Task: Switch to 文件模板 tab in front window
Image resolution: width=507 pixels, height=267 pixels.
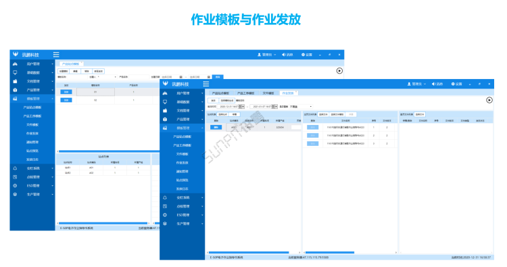Action: pos(268,93)
